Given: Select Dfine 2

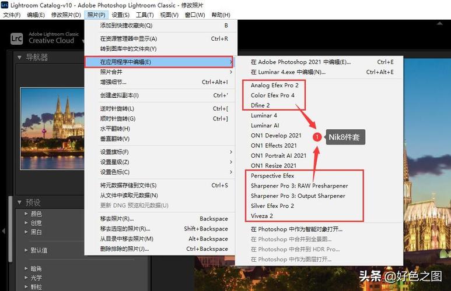Looking at the screenshot, I should point(319,105).
